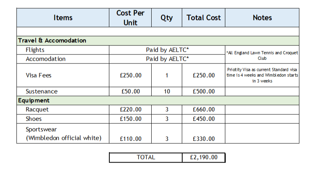Select the Cost Per Unit header cell
The image size is (317, 179).
pyautogui.click(x=130, y=18)
